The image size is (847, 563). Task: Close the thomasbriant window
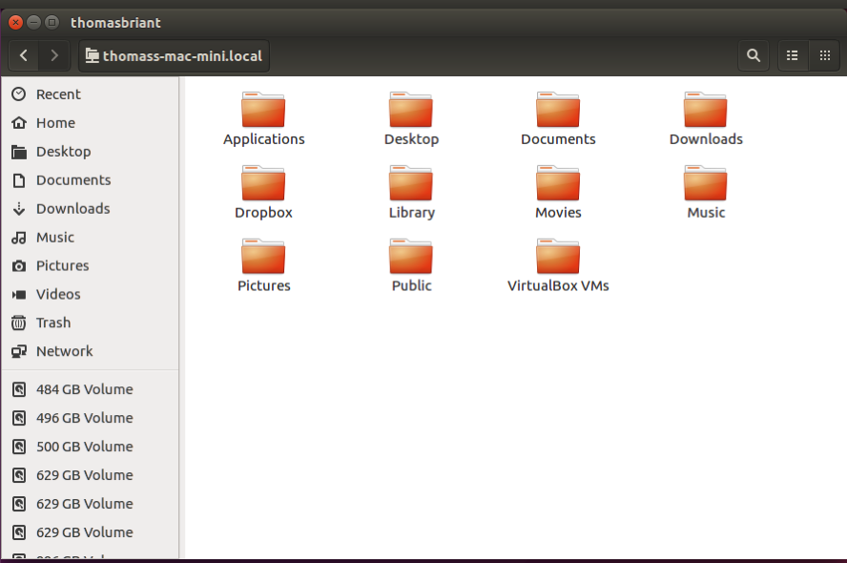15,22
